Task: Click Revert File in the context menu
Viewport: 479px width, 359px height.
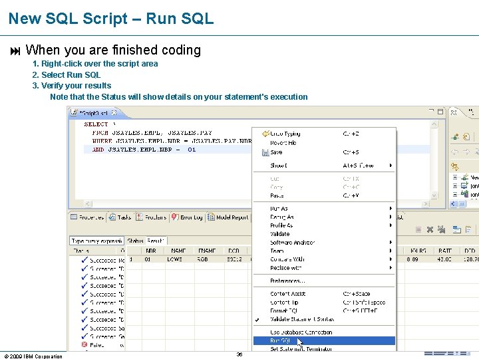Action: tap(324, 143)
